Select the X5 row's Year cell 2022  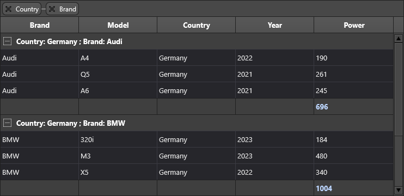pos(274,172)
